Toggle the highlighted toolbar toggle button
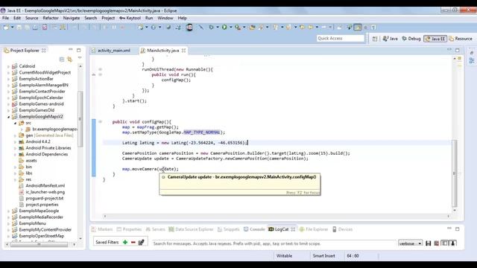The image size is (477, 268). point(358,28)
